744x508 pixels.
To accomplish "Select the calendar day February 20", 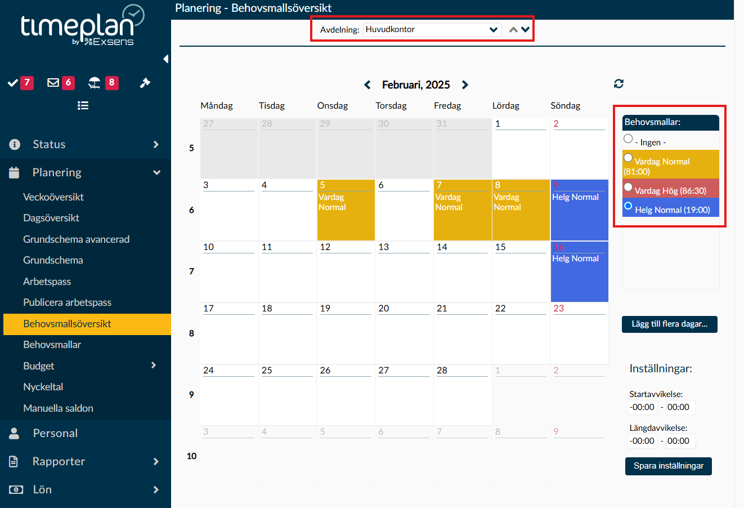I will [404, 333].
